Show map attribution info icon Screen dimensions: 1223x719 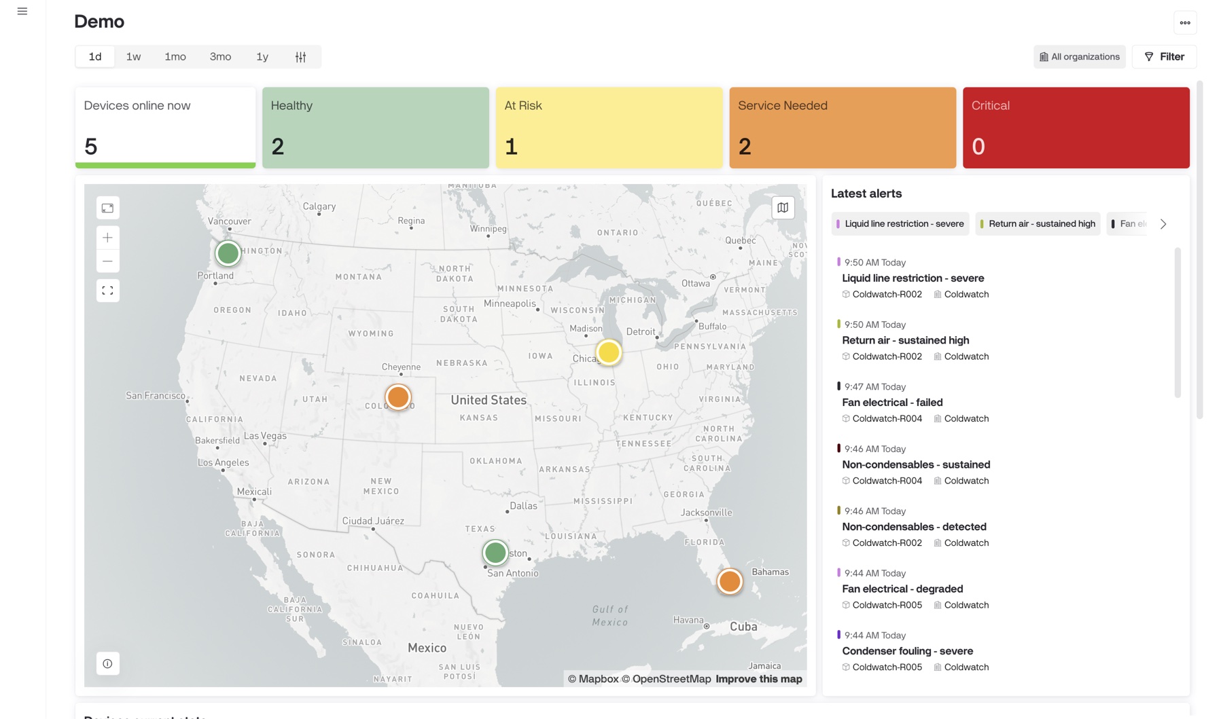pyautogui.click(x=107, y=664)
